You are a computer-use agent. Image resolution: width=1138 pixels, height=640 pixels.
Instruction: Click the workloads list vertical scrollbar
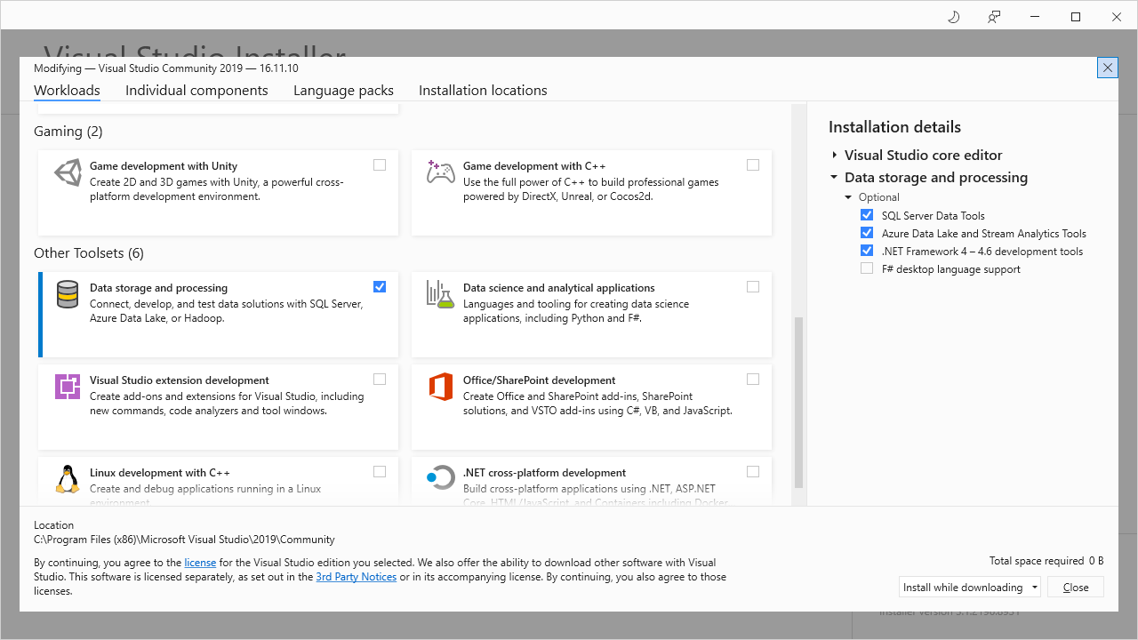coord(798,402)
